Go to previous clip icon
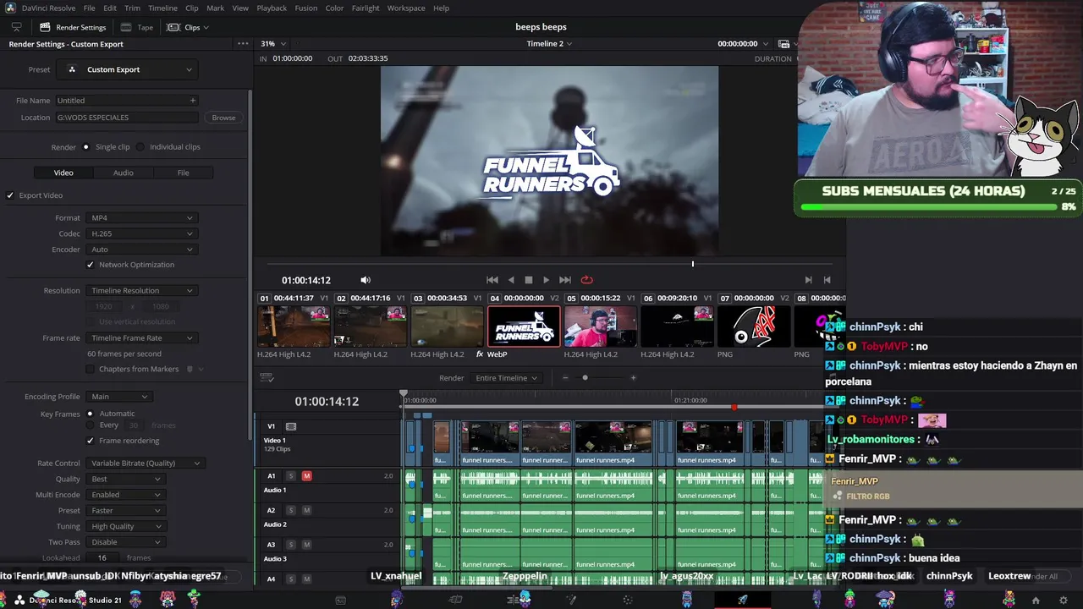 (827, 280)
